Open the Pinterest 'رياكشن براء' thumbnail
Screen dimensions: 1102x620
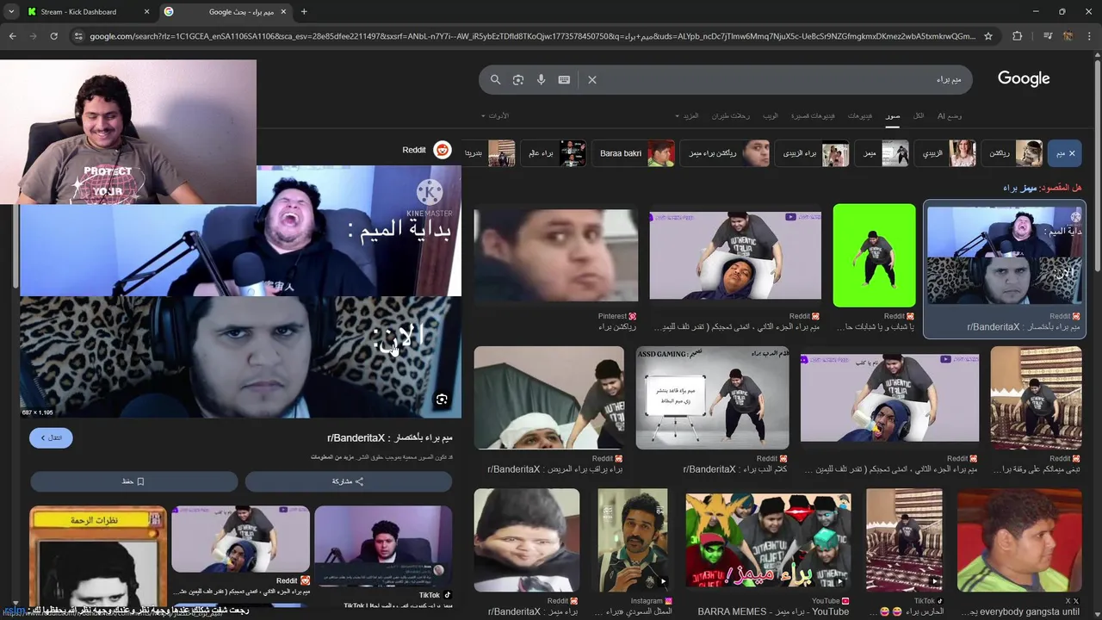tap(556, 255)
